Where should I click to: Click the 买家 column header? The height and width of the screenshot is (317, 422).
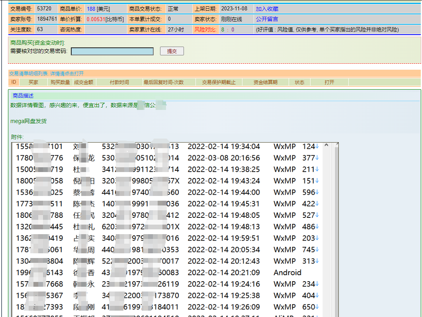pyautogui.click(x=33, y=82)
